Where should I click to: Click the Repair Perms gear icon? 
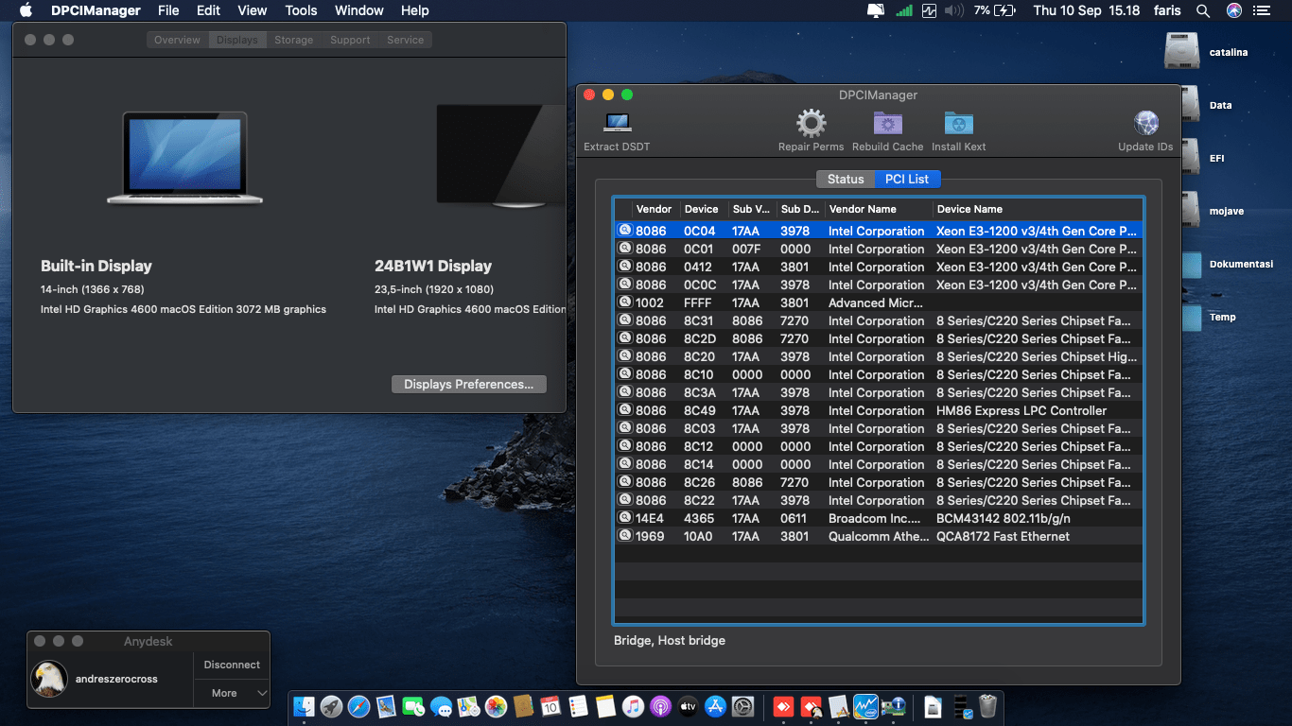coord(811,123)
